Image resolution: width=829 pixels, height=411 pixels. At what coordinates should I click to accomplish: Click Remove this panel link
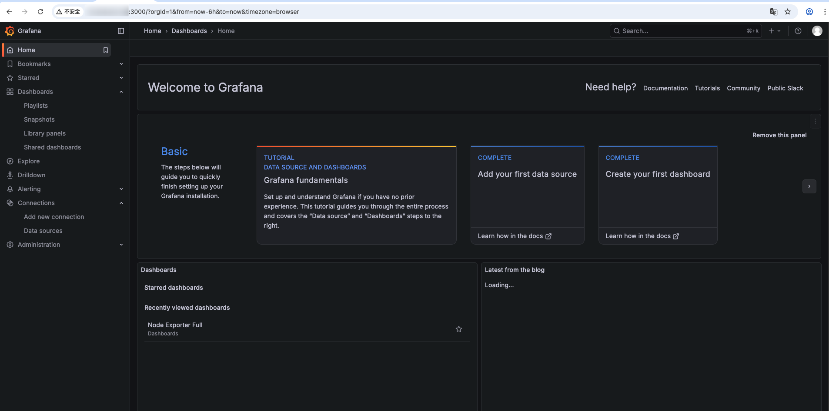[x=779, y=135]
